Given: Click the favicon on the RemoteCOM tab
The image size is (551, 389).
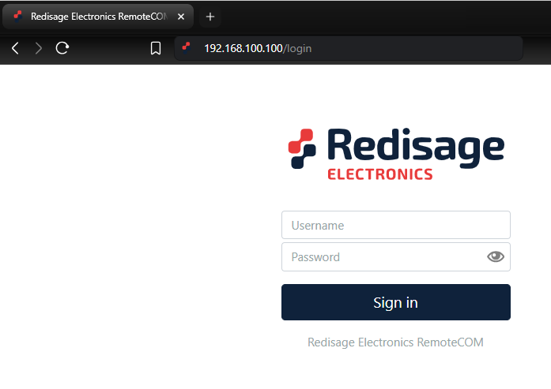Looking at the screenshot, I should (x=18, y=17).
